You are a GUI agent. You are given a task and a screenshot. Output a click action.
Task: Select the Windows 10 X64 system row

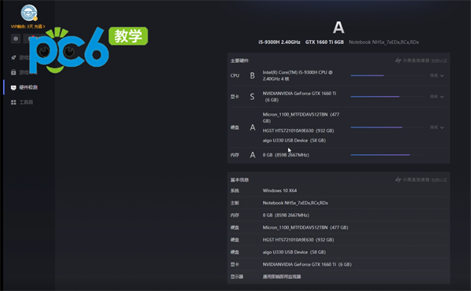pyautogui.click(x=338, y=190)
